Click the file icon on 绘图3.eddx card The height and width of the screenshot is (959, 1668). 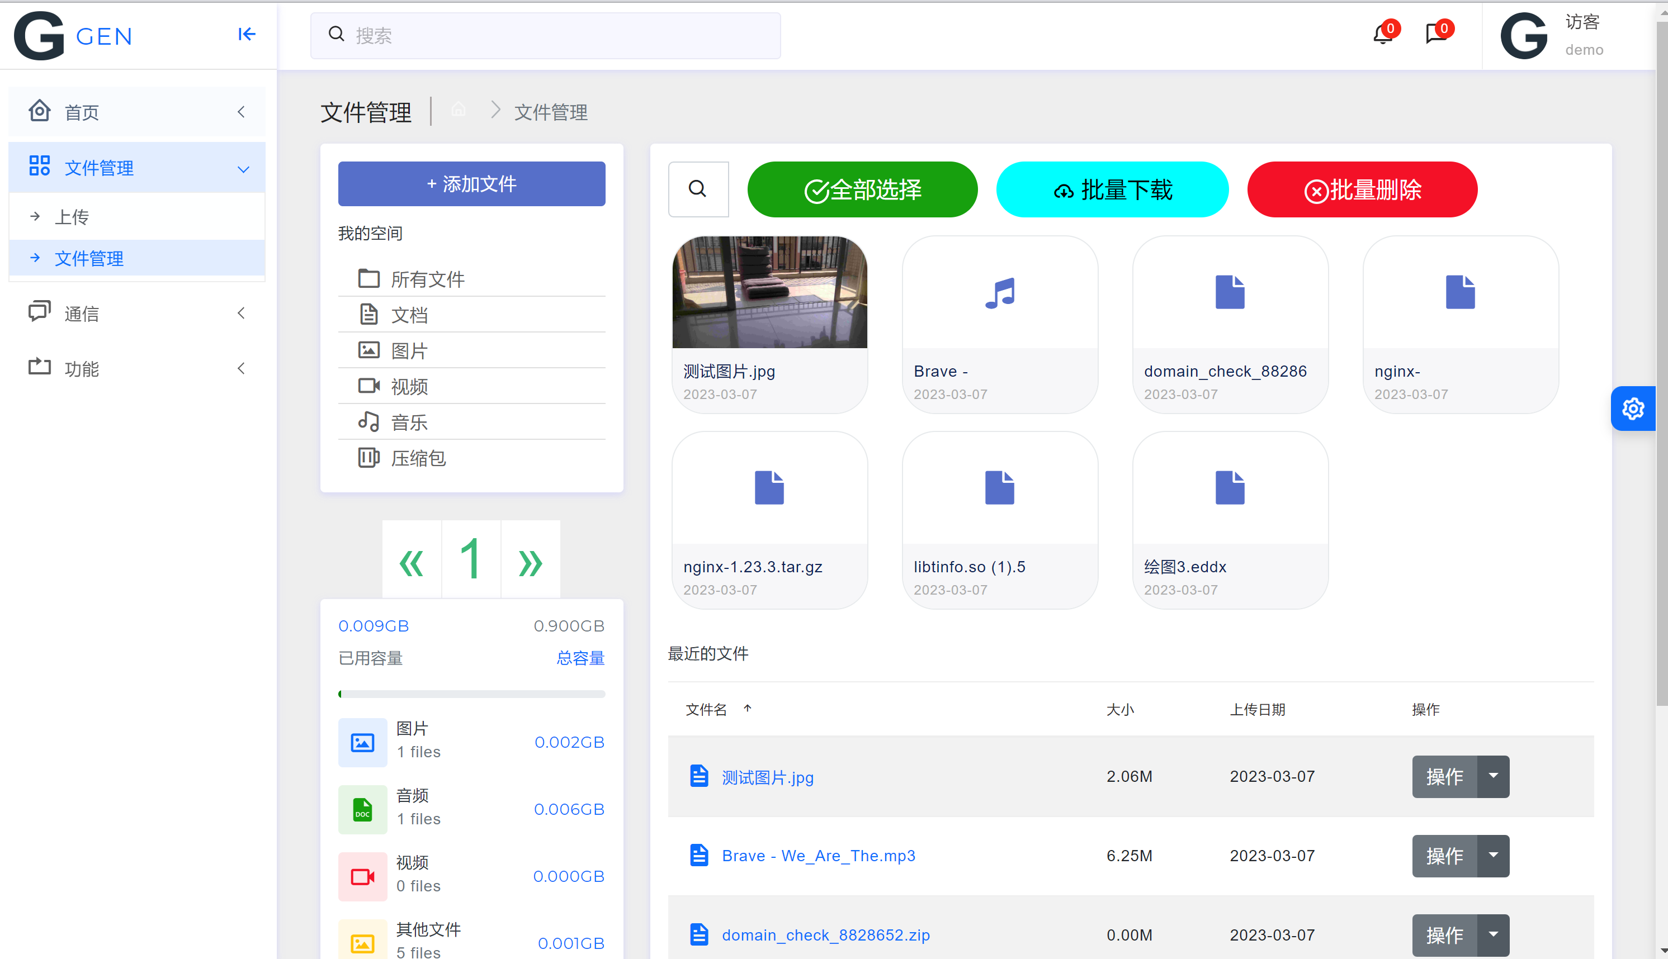point(1230,487)
